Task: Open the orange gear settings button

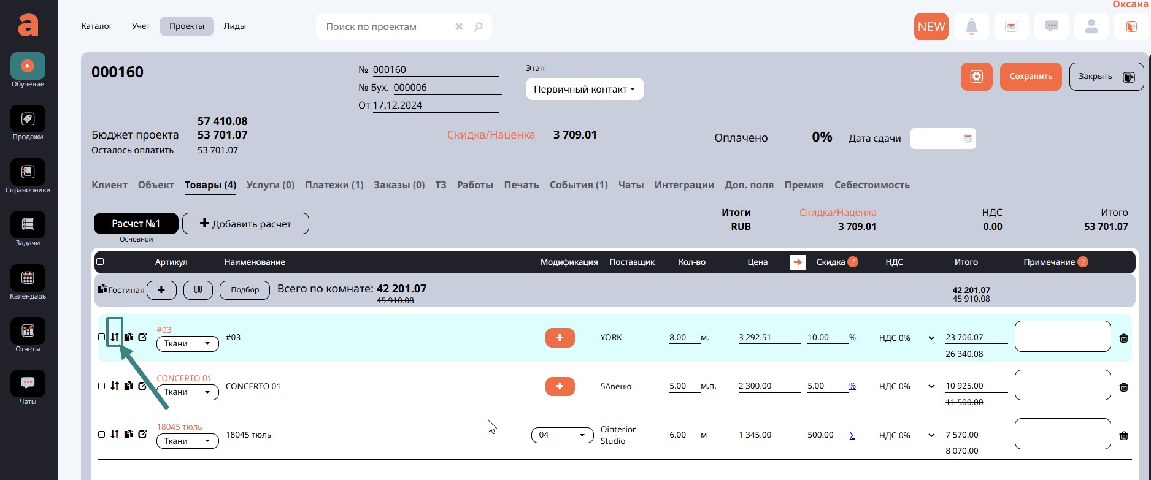Action: click(976, 77)
